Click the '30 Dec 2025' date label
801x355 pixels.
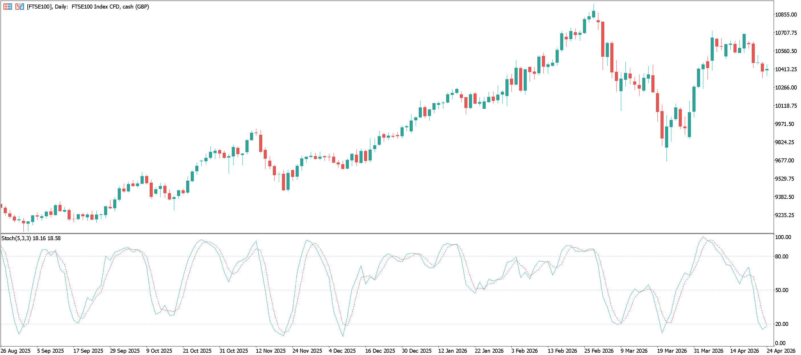pyautogui.click(x=417, y=351)
